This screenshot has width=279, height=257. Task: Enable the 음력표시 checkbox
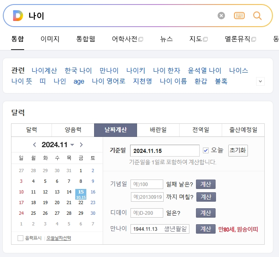coord(20,238)
